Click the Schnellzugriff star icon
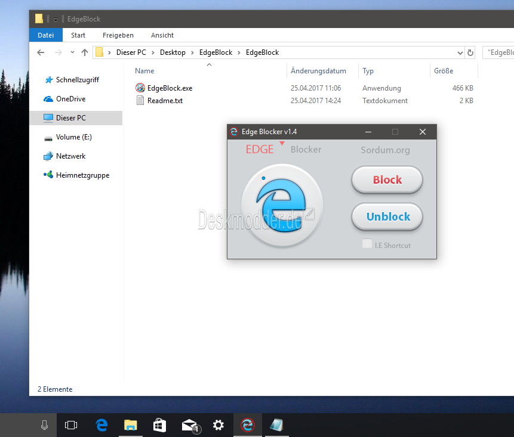Screen dimensions: 514x437 coord(48,80)
